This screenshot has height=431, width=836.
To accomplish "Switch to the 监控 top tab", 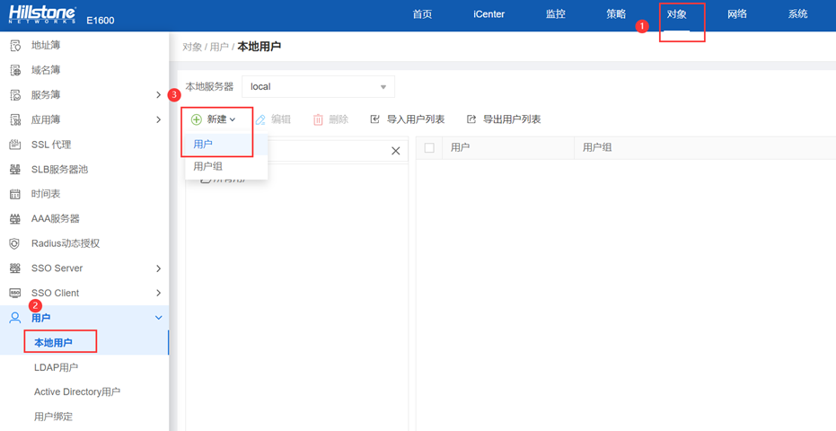I will (556, 14).
